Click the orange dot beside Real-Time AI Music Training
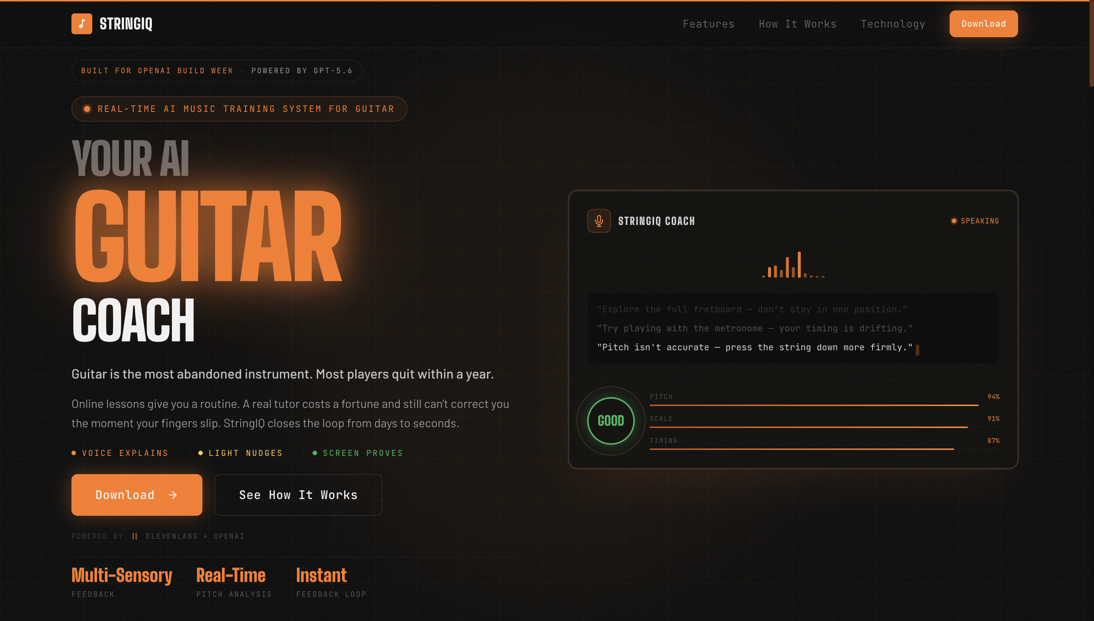The image size is (1094, 621). coord(87,109)
